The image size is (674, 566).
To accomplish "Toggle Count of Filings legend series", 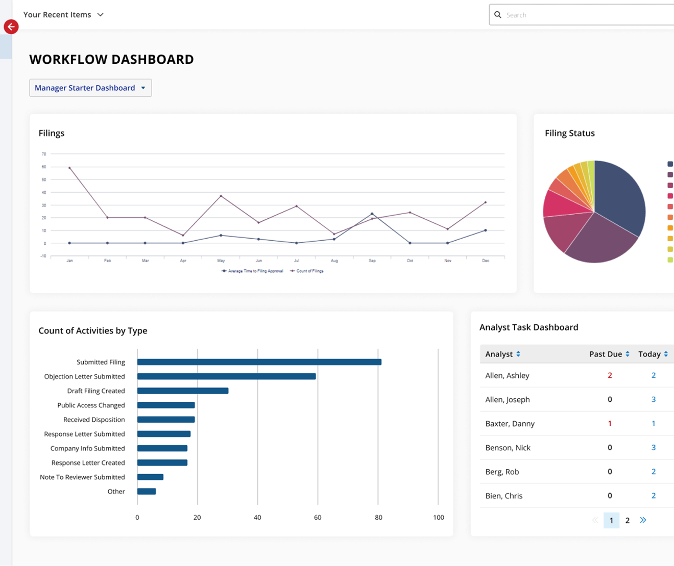I will pos(307,271).
